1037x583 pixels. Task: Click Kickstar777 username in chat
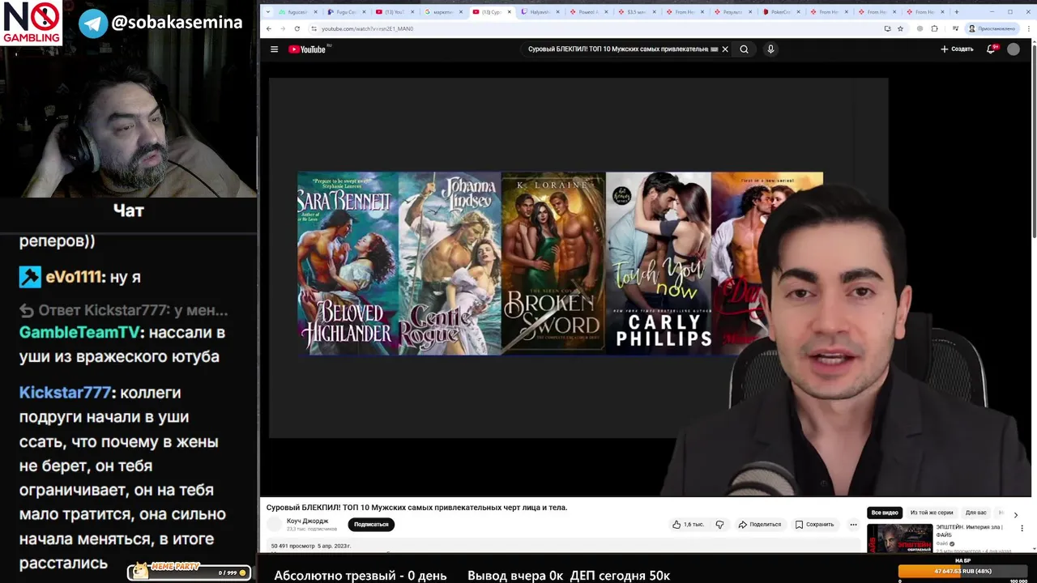pos(65,393)
